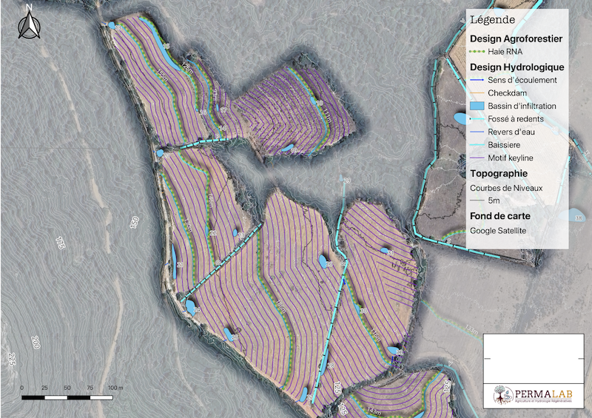Click the green dotted Haie RNA symbol
Viewport: 592px width, 418px height.
tap(477, 52)
